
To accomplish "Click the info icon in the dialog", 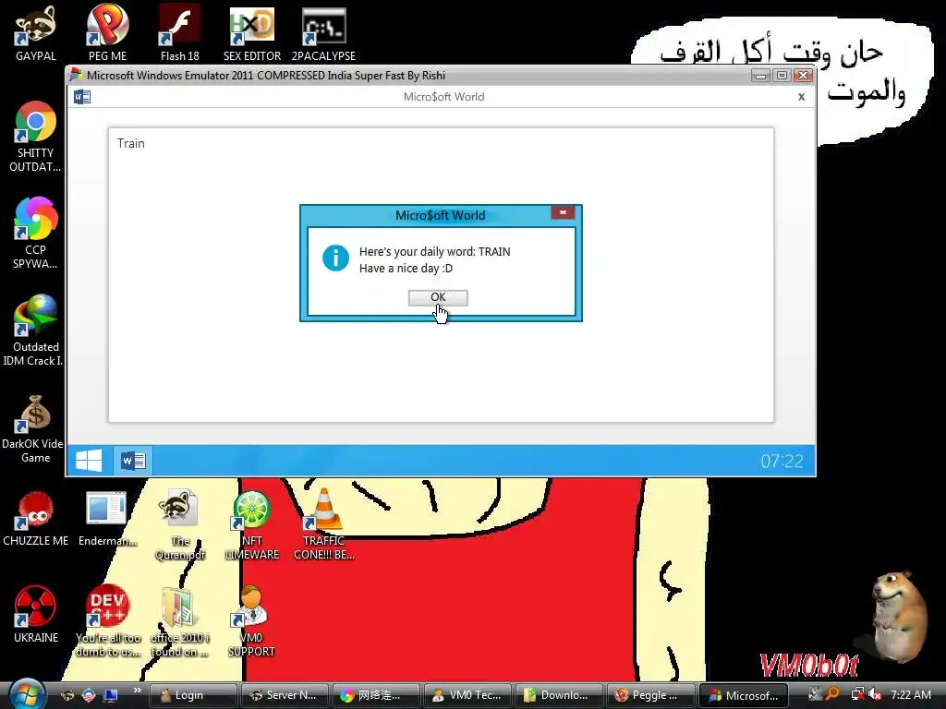I will point(335,258).
